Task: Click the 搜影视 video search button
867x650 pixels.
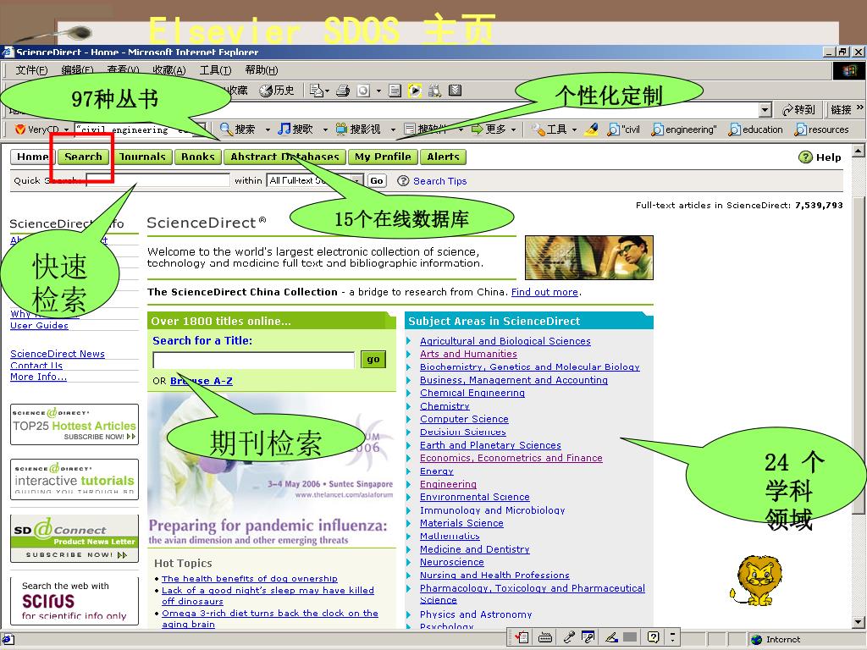Action: click(x=358, y=129)
